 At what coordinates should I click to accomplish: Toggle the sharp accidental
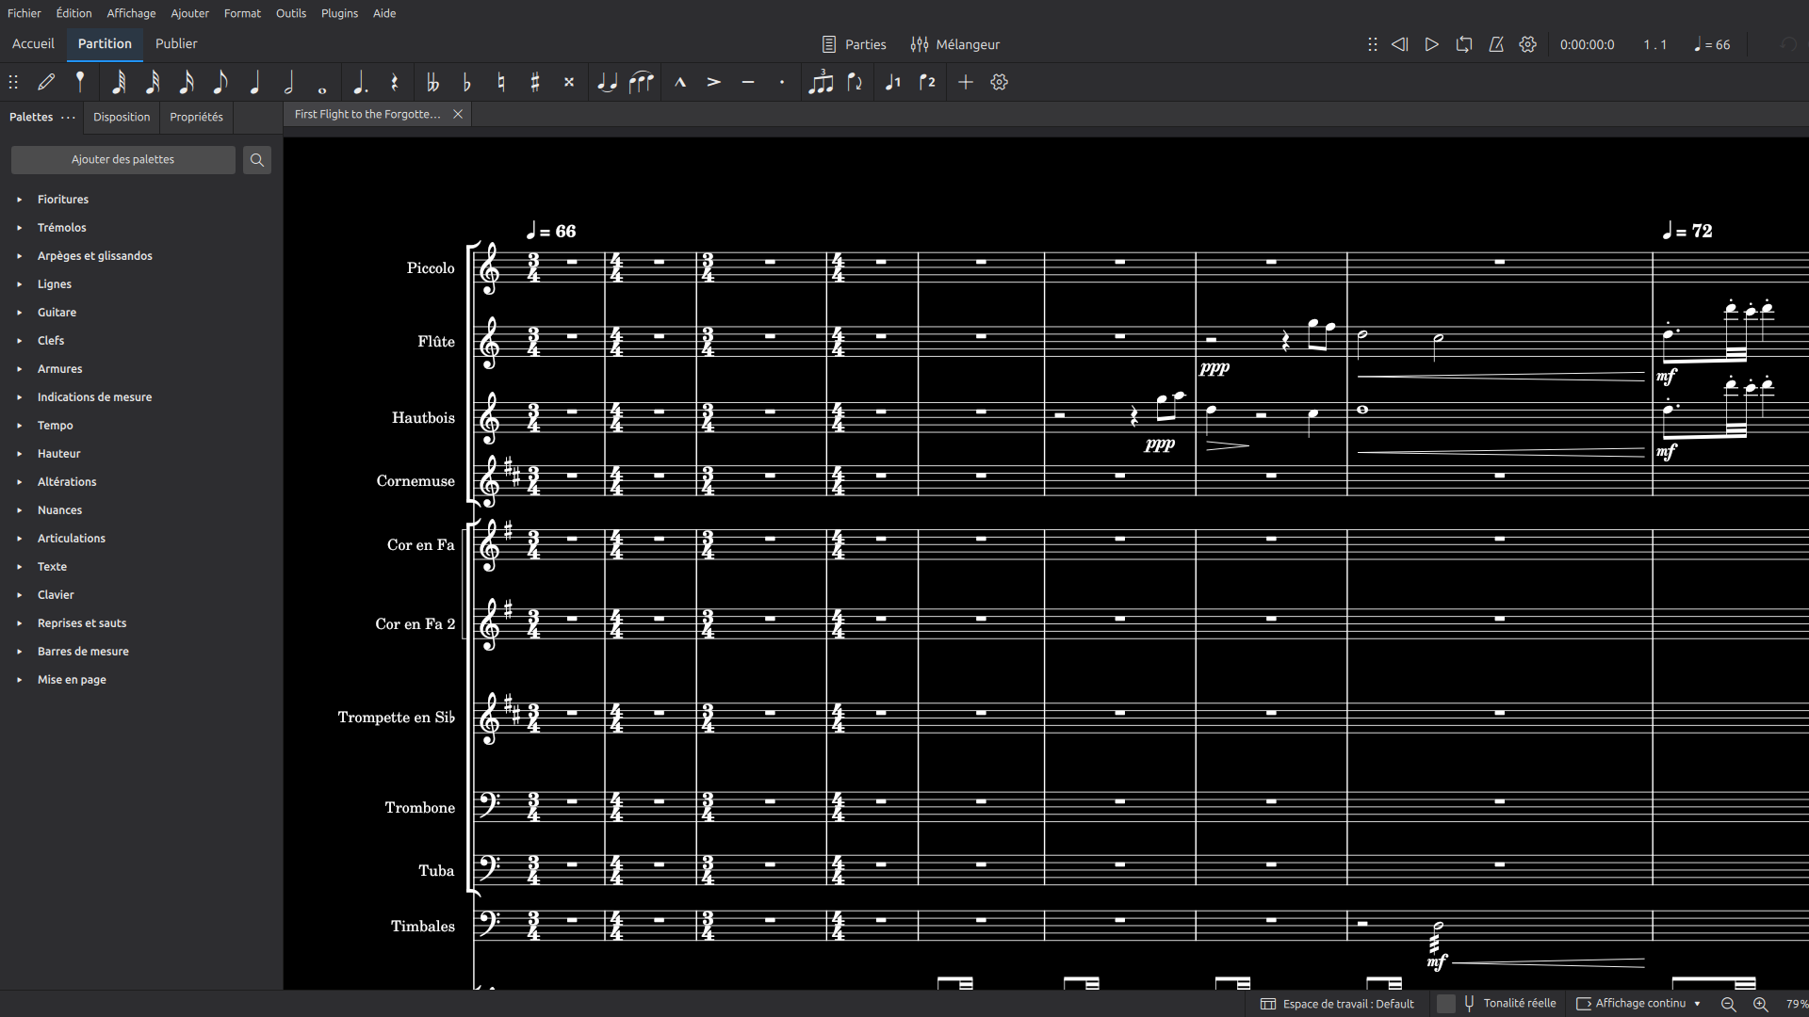pos(535,83)
